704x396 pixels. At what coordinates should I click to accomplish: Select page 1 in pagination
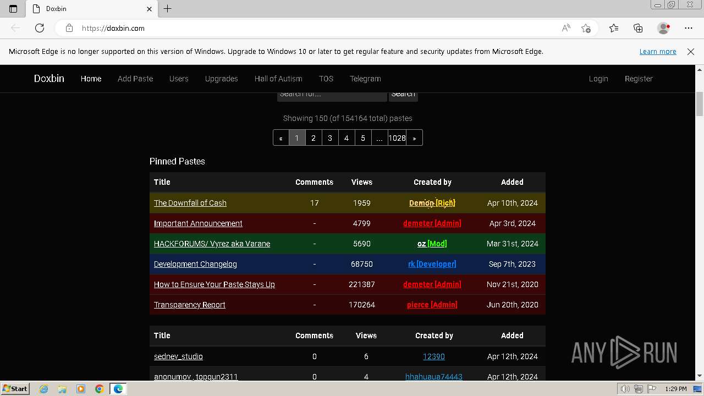pyautogui.click(x=297, y=137)
